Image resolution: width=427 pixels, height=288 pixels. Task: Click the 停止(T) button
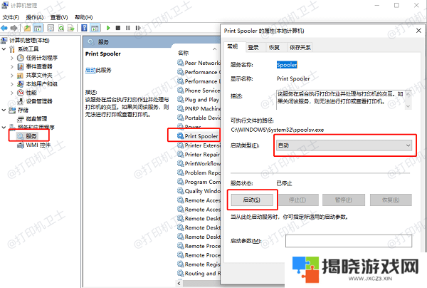point(297,200)
